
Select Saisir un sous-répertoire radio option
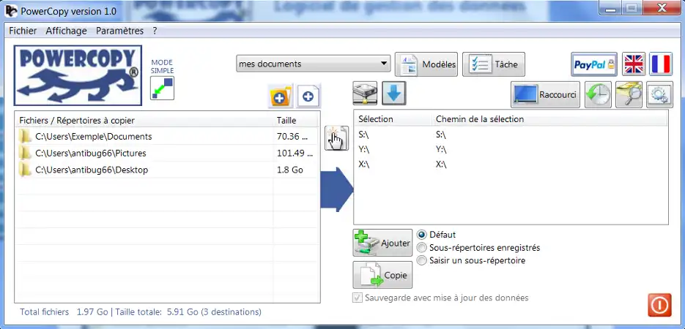421,260
